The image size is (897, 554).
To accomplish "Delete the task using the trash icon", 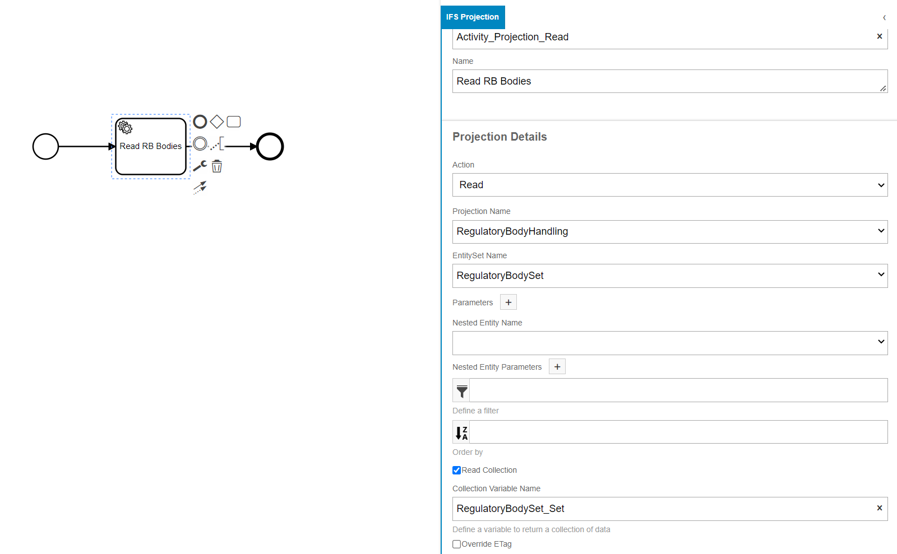I will (x=217, y=166).
